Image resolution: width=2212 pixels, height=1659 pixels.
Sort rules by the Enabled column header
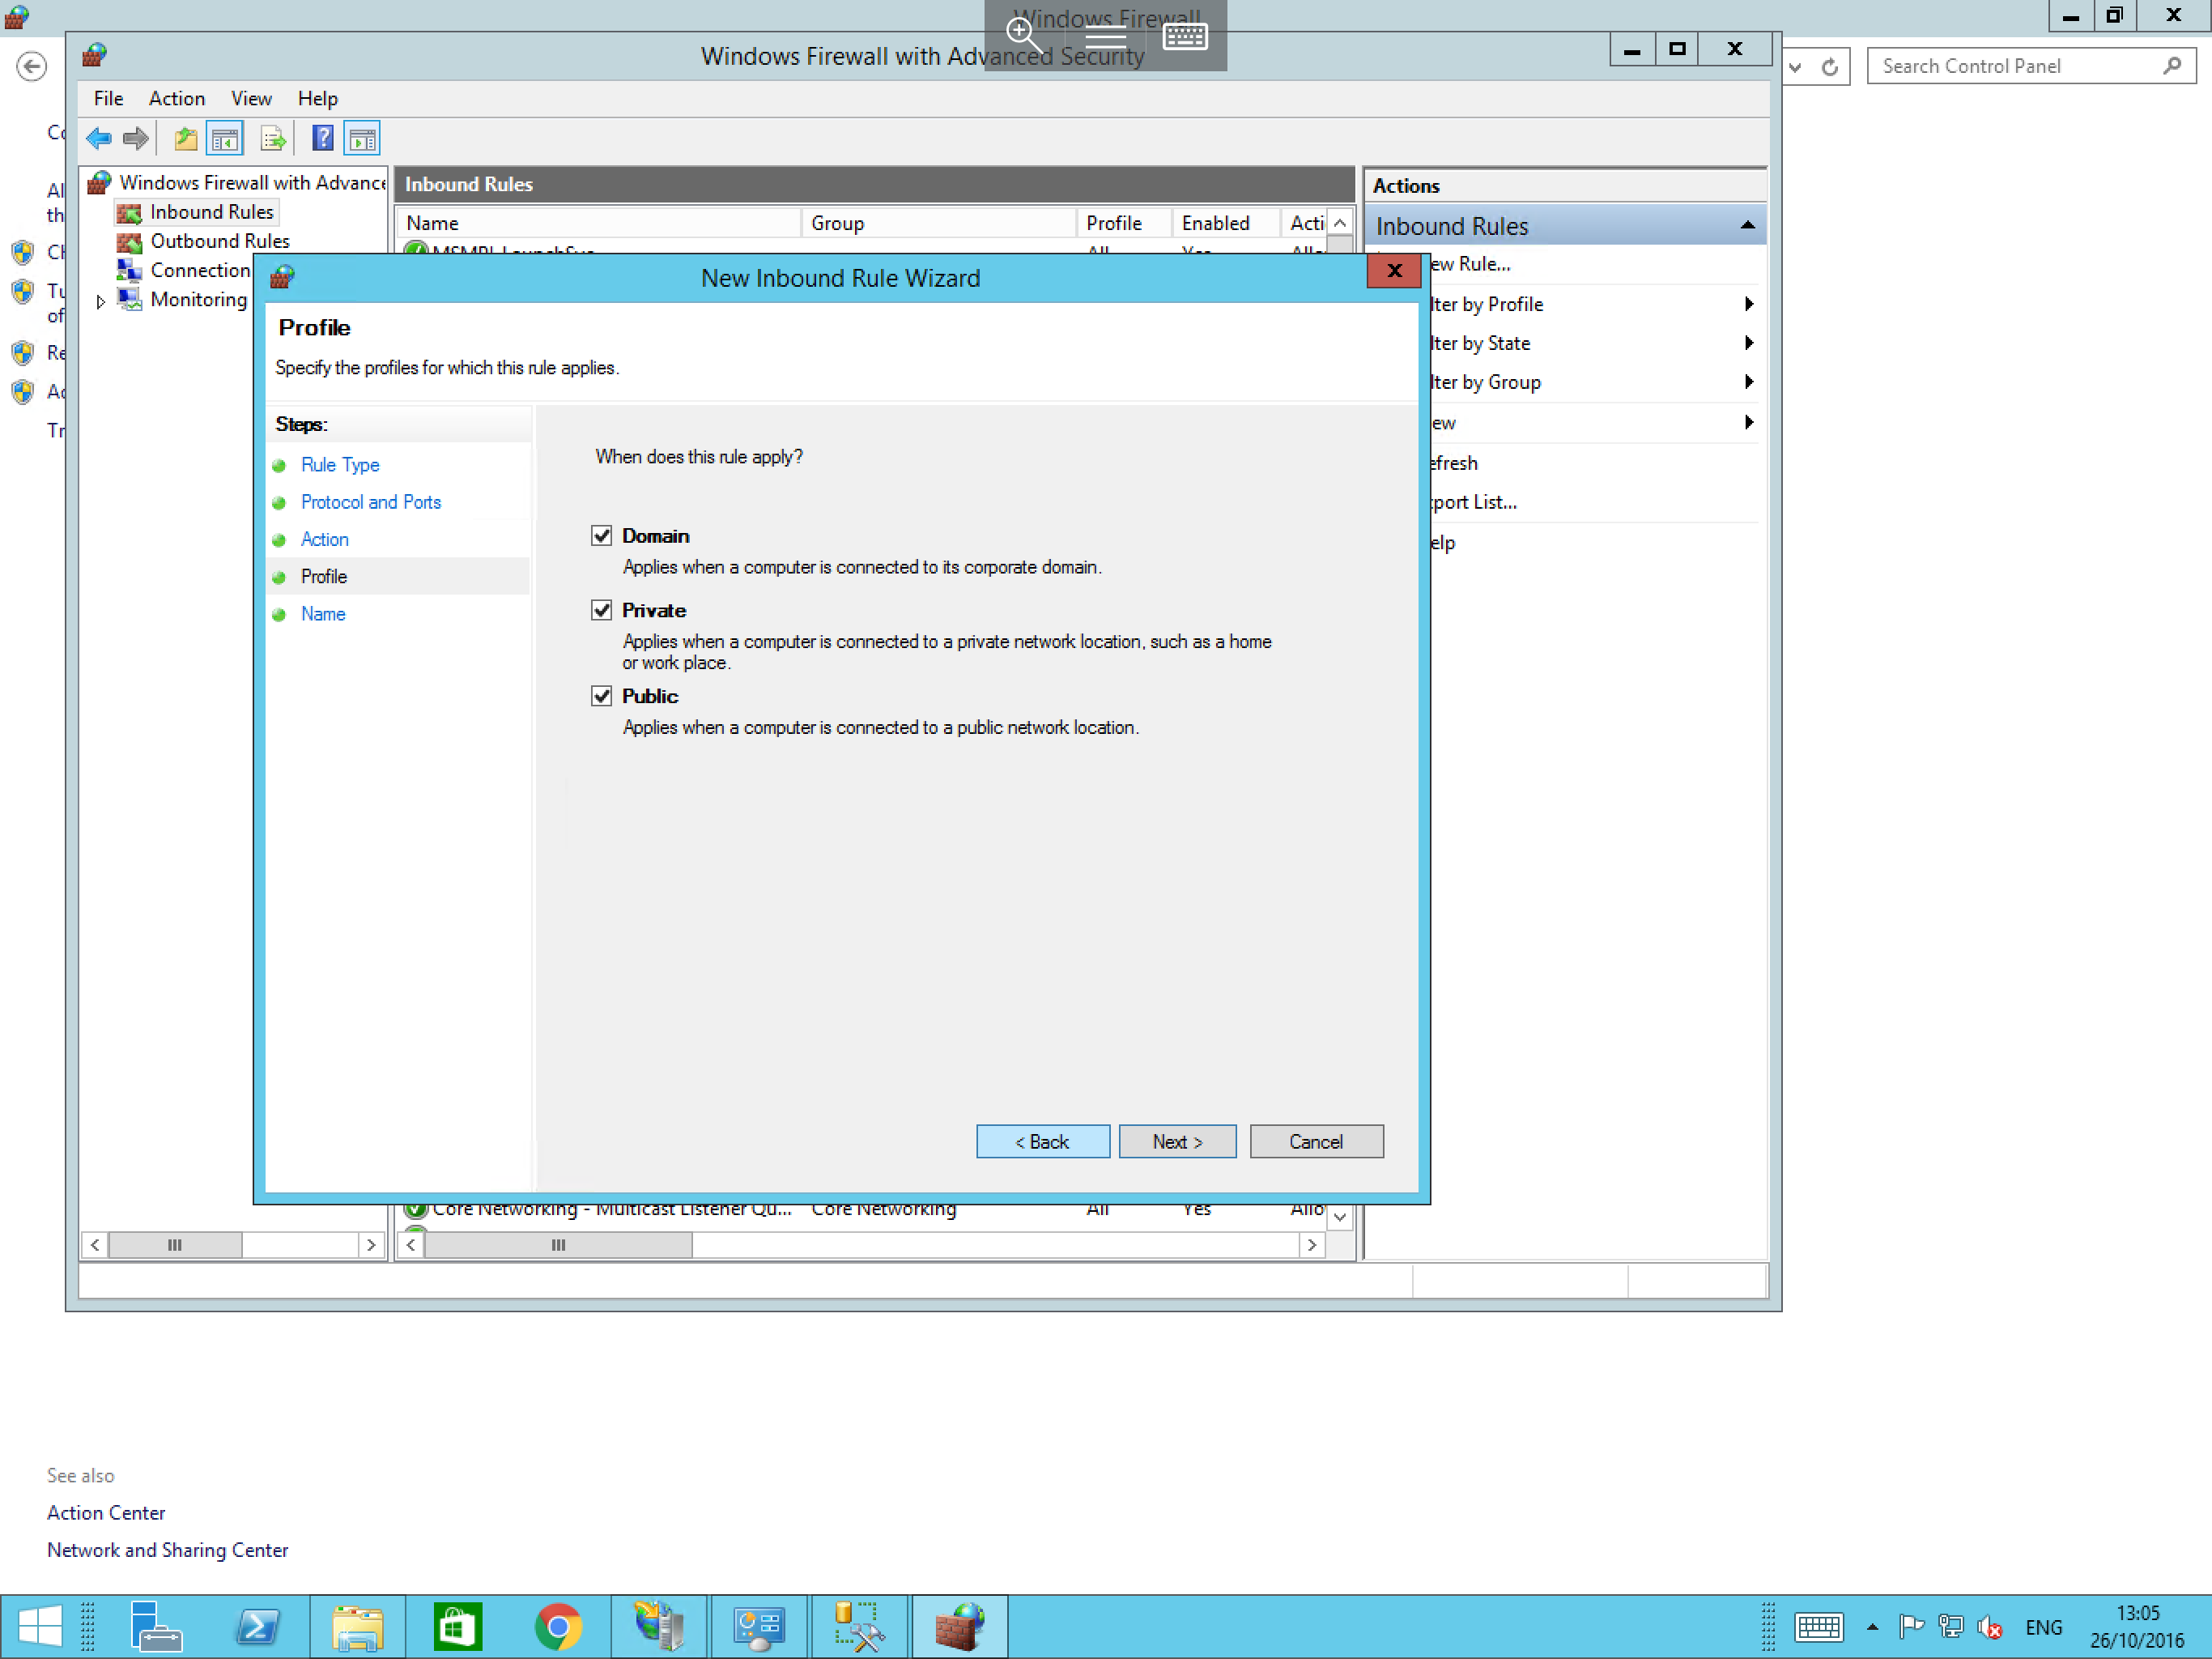point(1226,222)
